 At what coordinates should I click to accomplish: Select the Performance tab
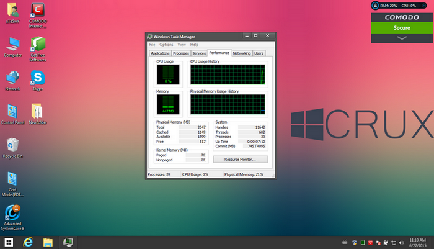point(219,53)
